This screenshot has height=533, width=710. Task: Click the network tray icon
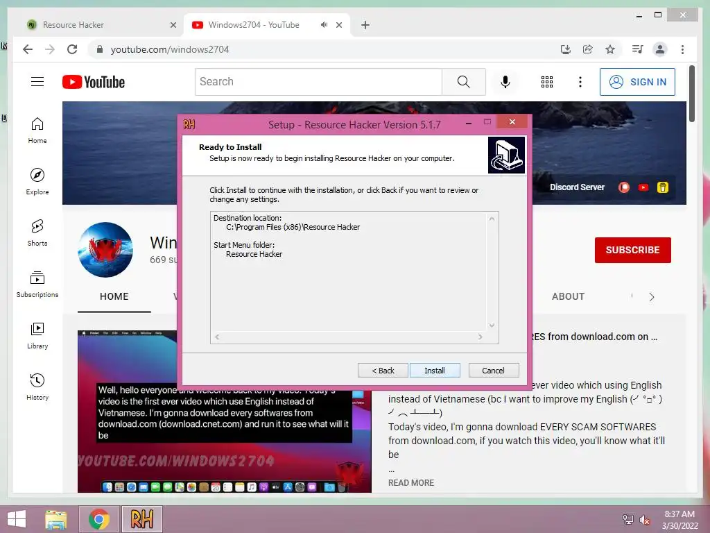pos(627,519)
